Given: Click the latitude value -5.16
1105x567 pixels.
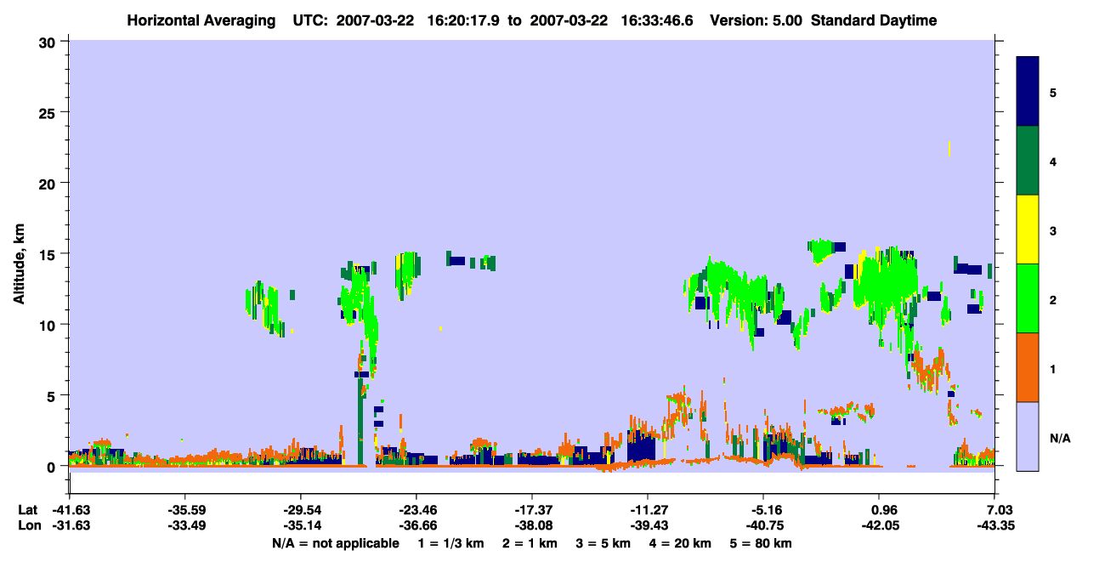Looking at the screenshot, I should 763,510.
